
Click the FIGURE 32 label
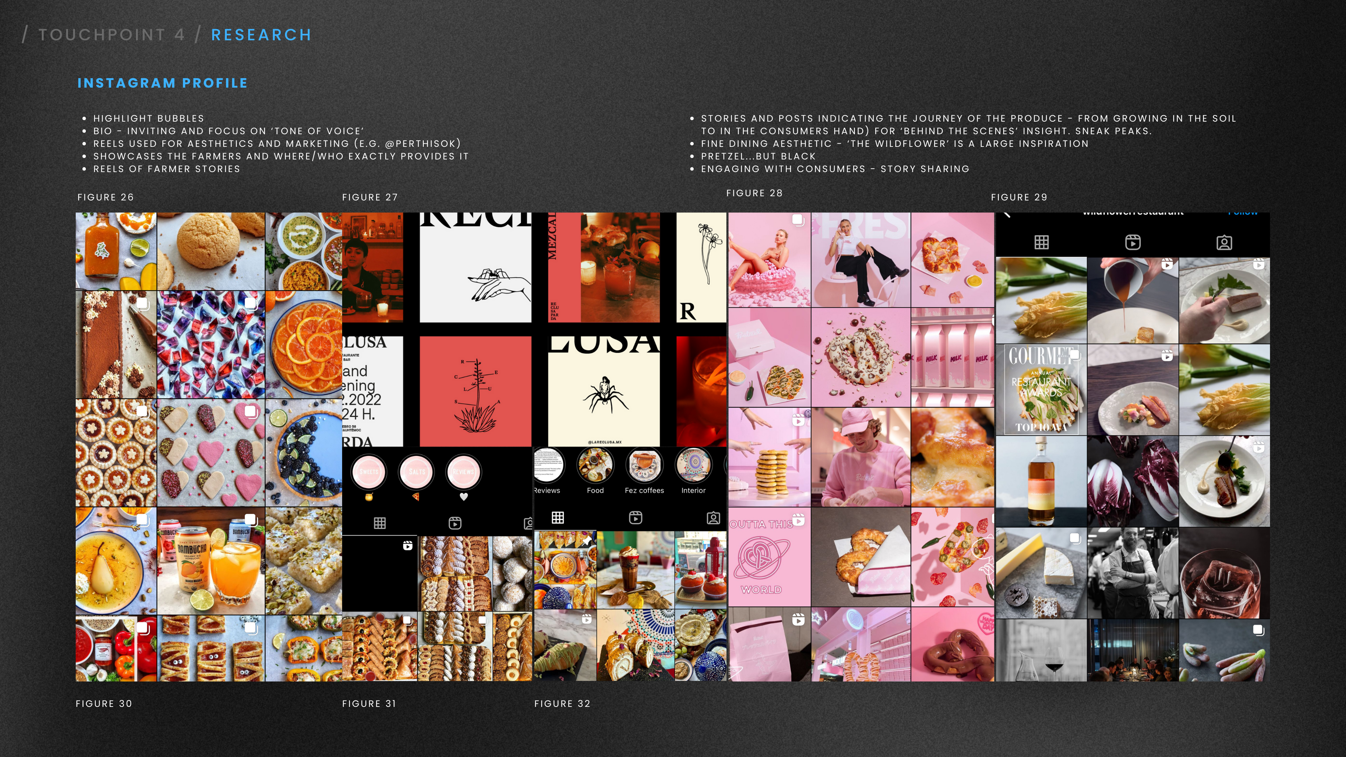(562, 703)
